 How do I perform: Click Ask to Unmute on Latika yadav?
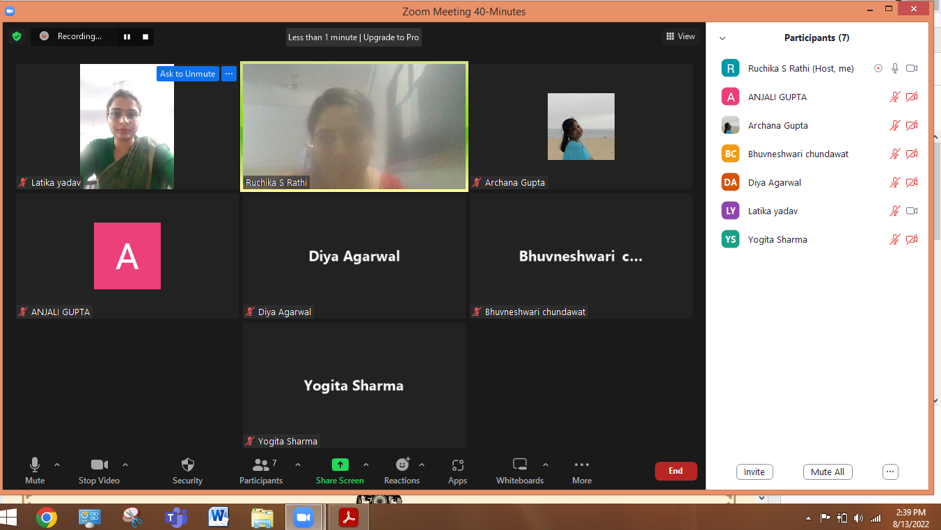pos(187,74)
